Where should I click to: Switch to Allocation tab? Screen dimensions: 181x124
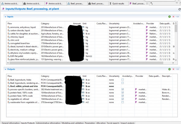tap(101, 123)
